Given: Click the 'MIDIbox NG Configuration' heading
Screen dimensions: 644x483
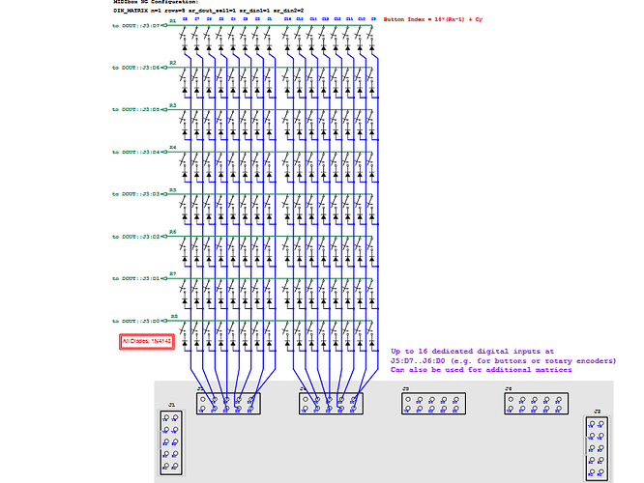Looking at the screenshot, I should click(156, 2).
